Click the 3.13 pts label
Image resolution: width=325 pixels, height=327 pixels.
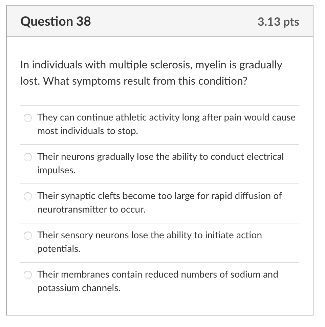279,22
